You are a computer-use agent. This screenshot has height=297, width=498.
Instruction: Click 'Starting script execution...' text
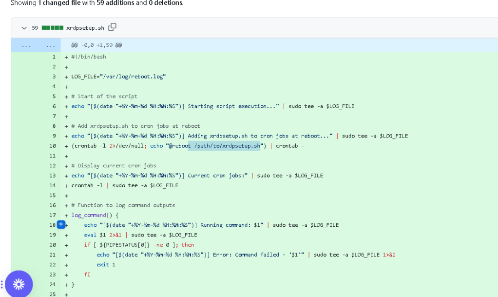tap(232, 106)
